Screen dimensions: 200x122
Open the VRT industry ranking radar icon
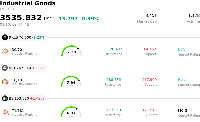pyautogui.click(x=5, y=82)
